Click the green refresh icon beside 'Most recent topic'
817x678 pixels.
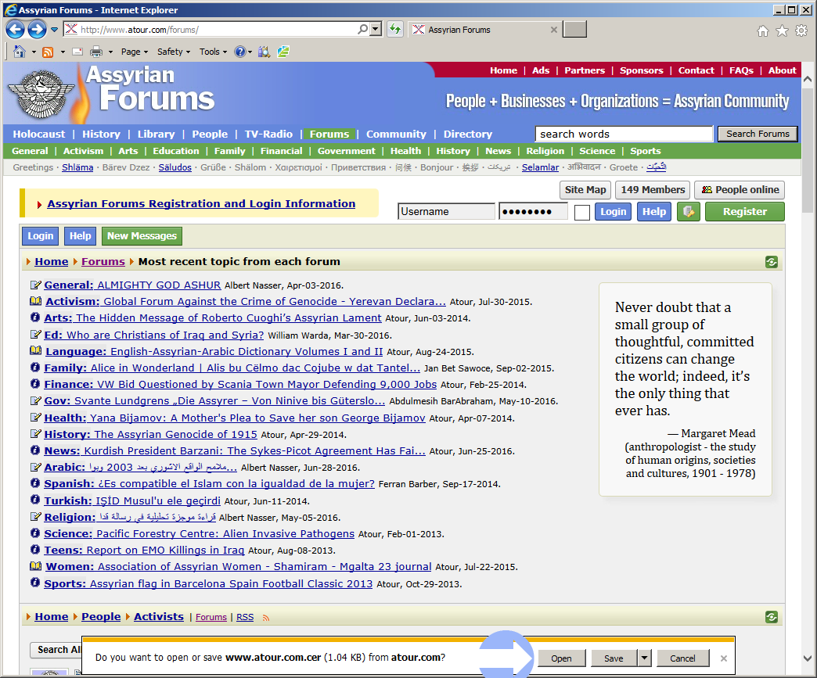[771, 262]
